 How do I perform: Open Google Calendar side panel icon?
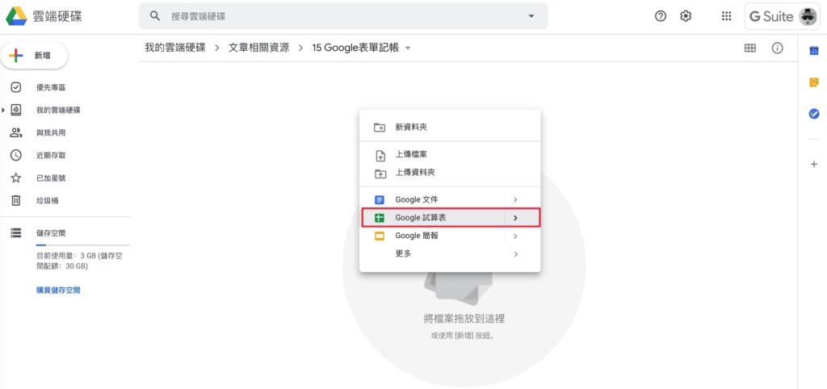[814, 51]
